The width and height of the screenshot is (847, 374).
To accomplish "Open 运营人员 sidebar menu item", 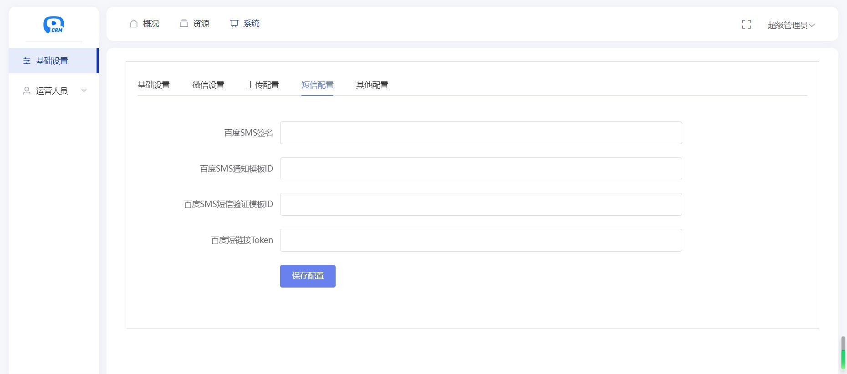I will point(53,91).
